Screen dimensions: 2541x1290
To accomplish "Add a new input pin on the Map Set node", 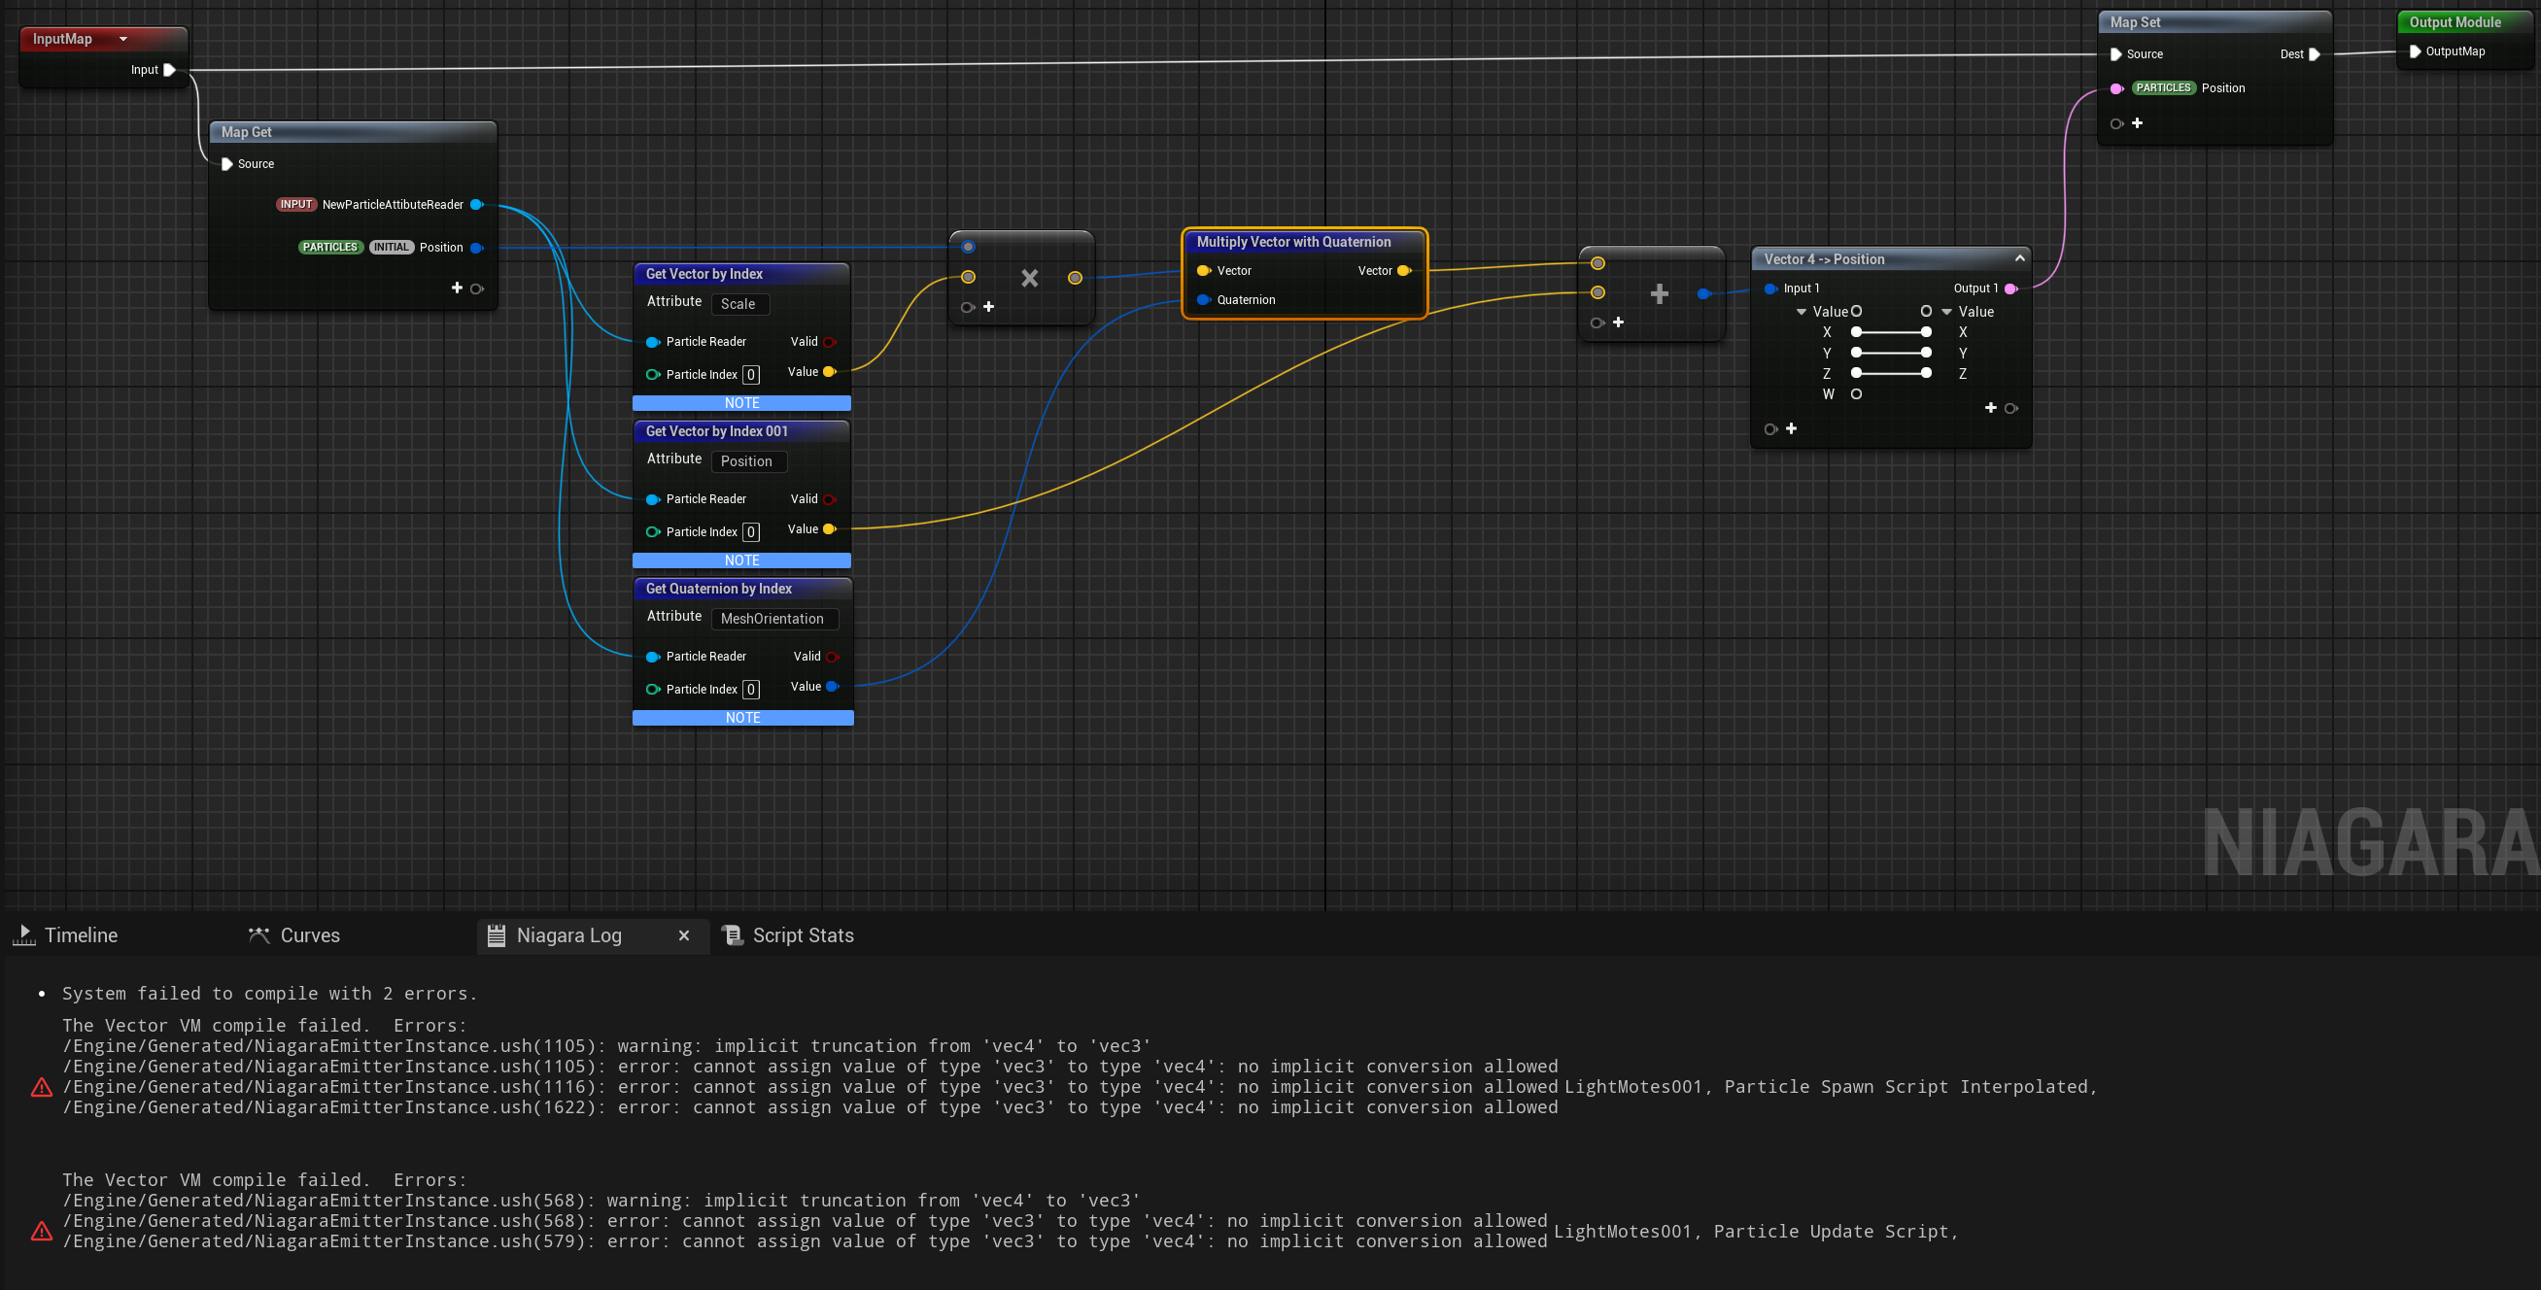I will pyautogui.click(x=2137, y=122).
